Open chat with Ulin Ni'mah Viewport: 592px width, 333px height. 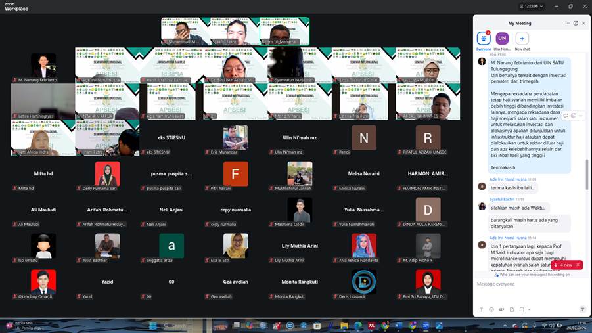point(502,39)
